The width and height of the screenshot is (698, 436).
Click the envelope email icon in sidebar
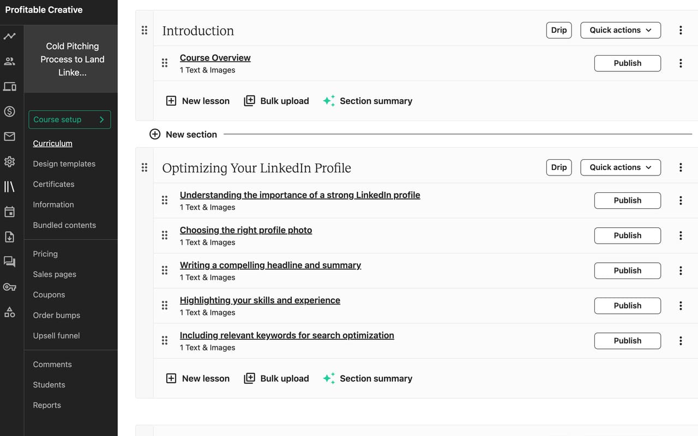(9, 136)
